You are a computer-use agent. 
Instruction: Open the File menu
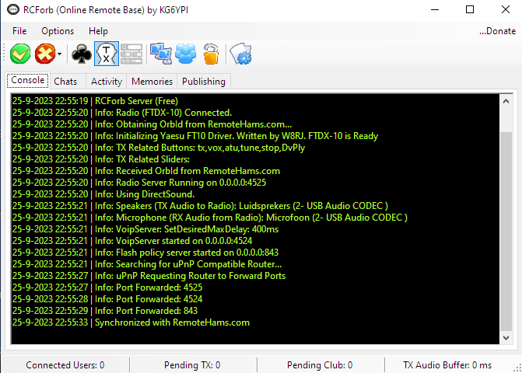[x=19, y=31]
